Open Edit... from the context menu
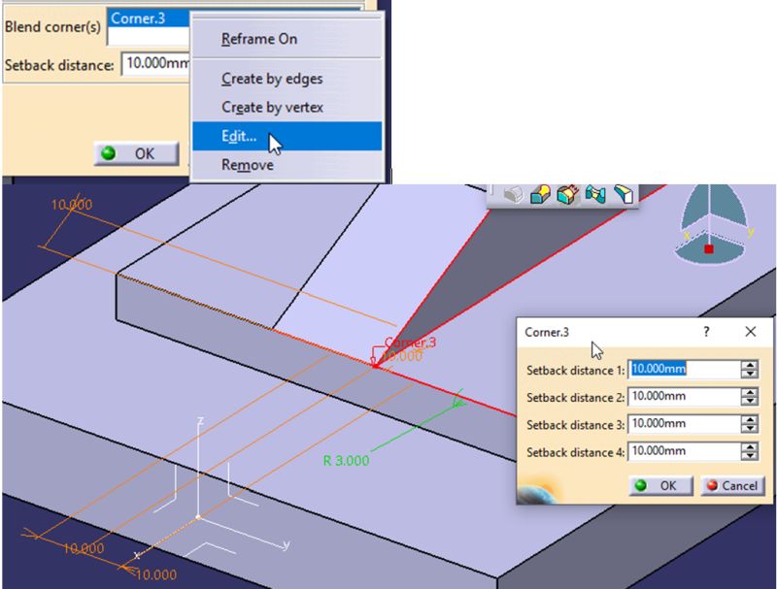 [x=238, y=137]
